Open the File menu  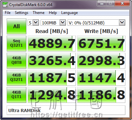tap(8, 13)
